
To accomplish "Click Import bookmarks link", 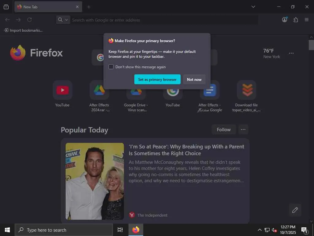I will (23, 30).
